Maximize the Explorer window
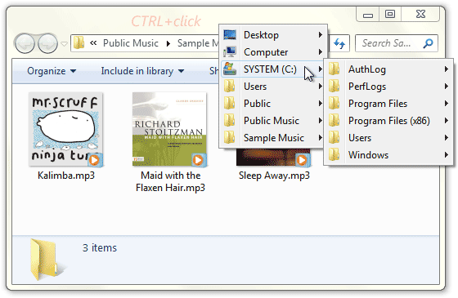The height and width of the screenshot is (298, 458). (390, 14)
